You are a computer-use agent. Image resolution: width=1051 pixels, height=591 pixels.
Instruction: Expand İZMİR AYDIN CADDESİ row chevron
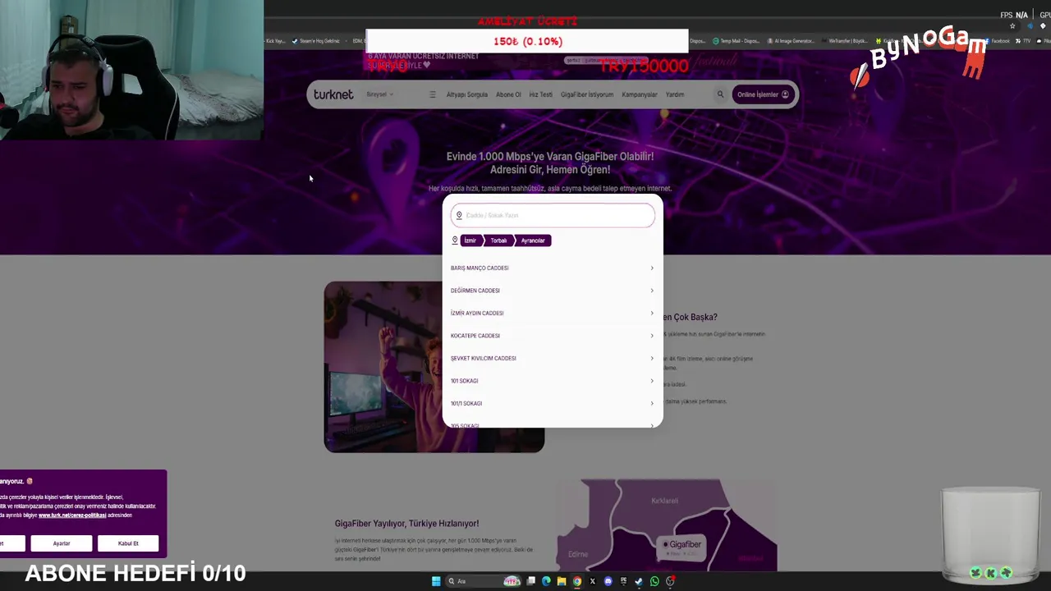pyautogui.click(x=652, y=313)
